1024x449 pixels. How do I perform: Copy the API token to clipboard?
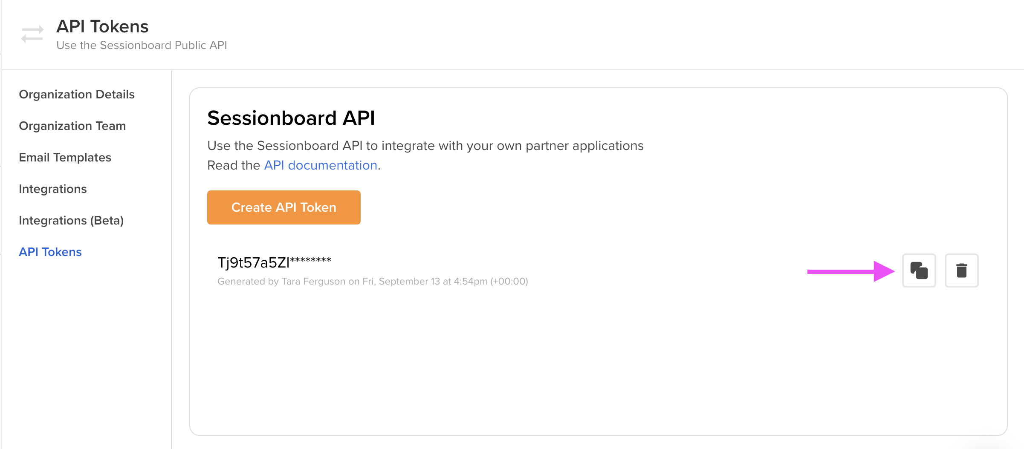point(919,271)
